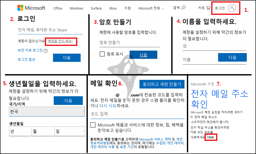Click the 계정을 만드세요! link
This screenshot has height=154, width=256.
click(x=60, y=41)
